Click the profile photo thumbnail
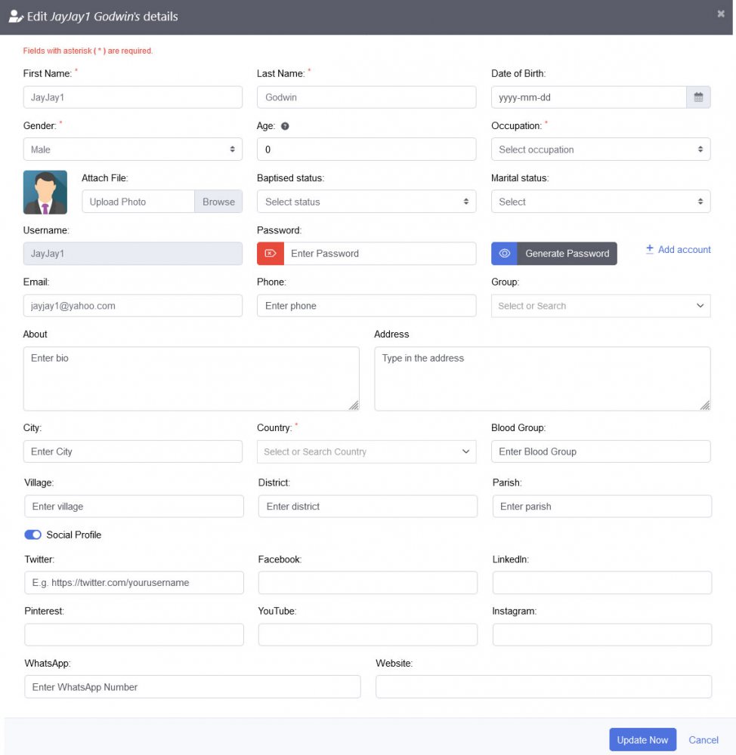The width and height of the screenshot is (736, 755). pyautogui.click(x=44, y=192)
